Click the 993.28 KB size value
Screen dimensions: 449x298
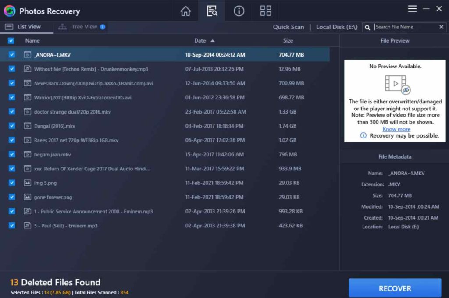coord(290,211)
